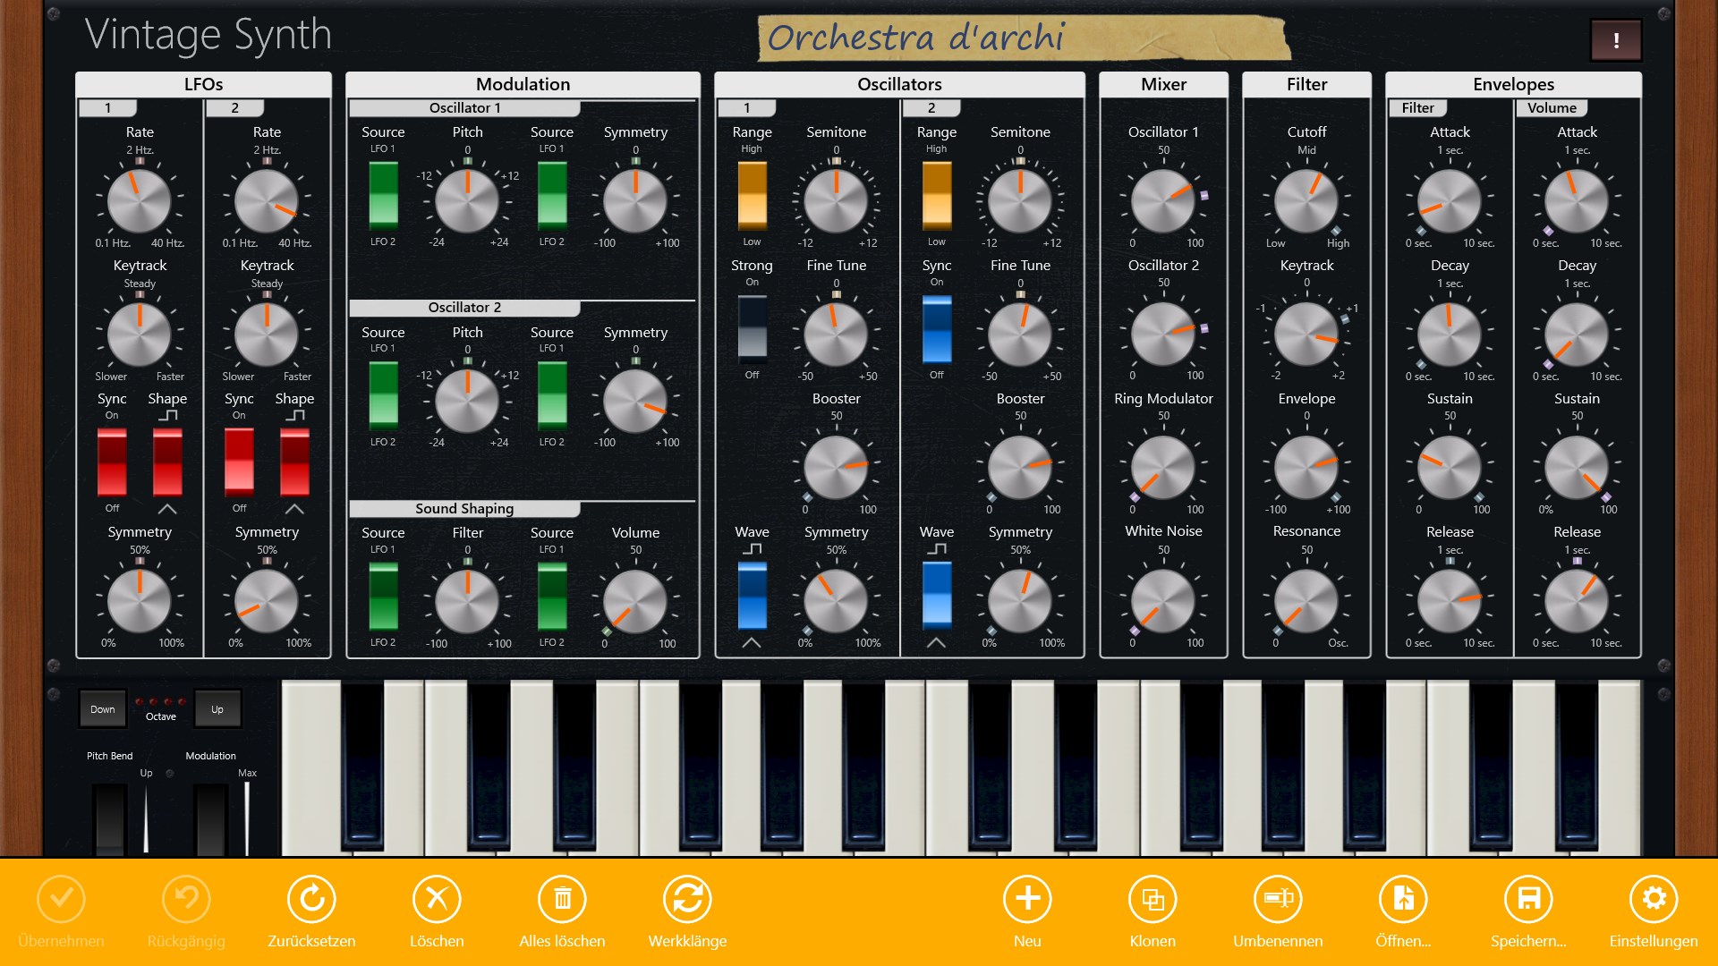
Task: Click the Filter Cutoff knob
Action: pyautogui.click(x=1306, y=200)
